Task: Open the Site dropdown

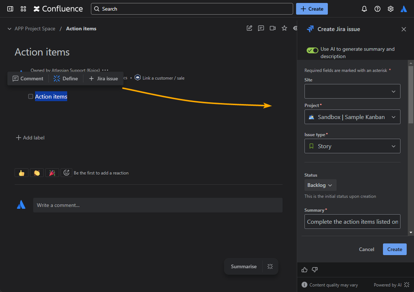Action: 352,91
